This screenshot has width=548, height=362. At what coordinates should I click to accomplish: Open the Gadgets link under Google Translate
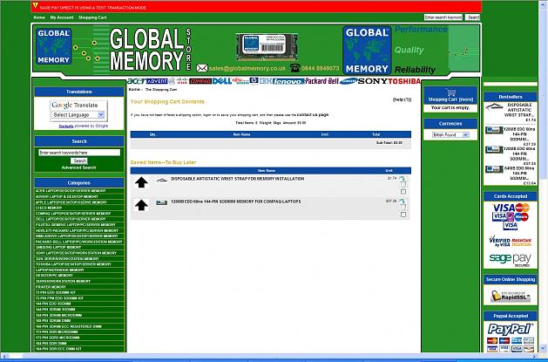point(66,126)
